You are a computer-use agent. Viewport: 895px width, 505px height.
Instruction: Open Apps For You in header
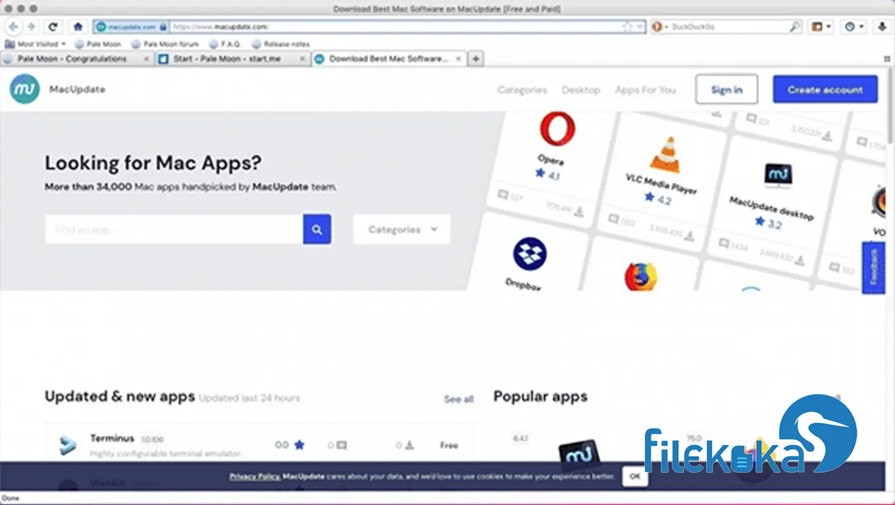pyautogui.click(x=645, y=89)
